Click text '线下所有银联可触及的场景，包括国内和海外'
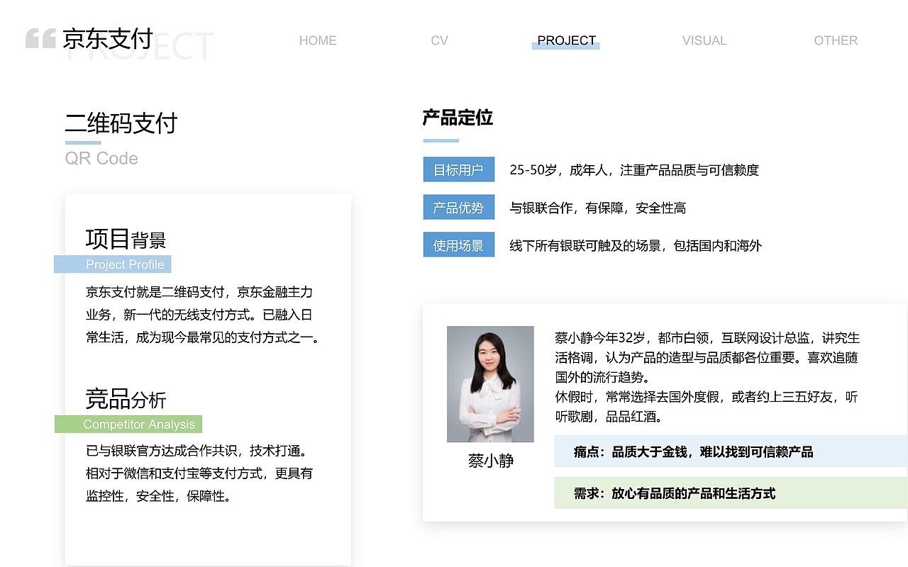Image resolution: width=908 pixels, height=567 pixels. click(636, 246)
